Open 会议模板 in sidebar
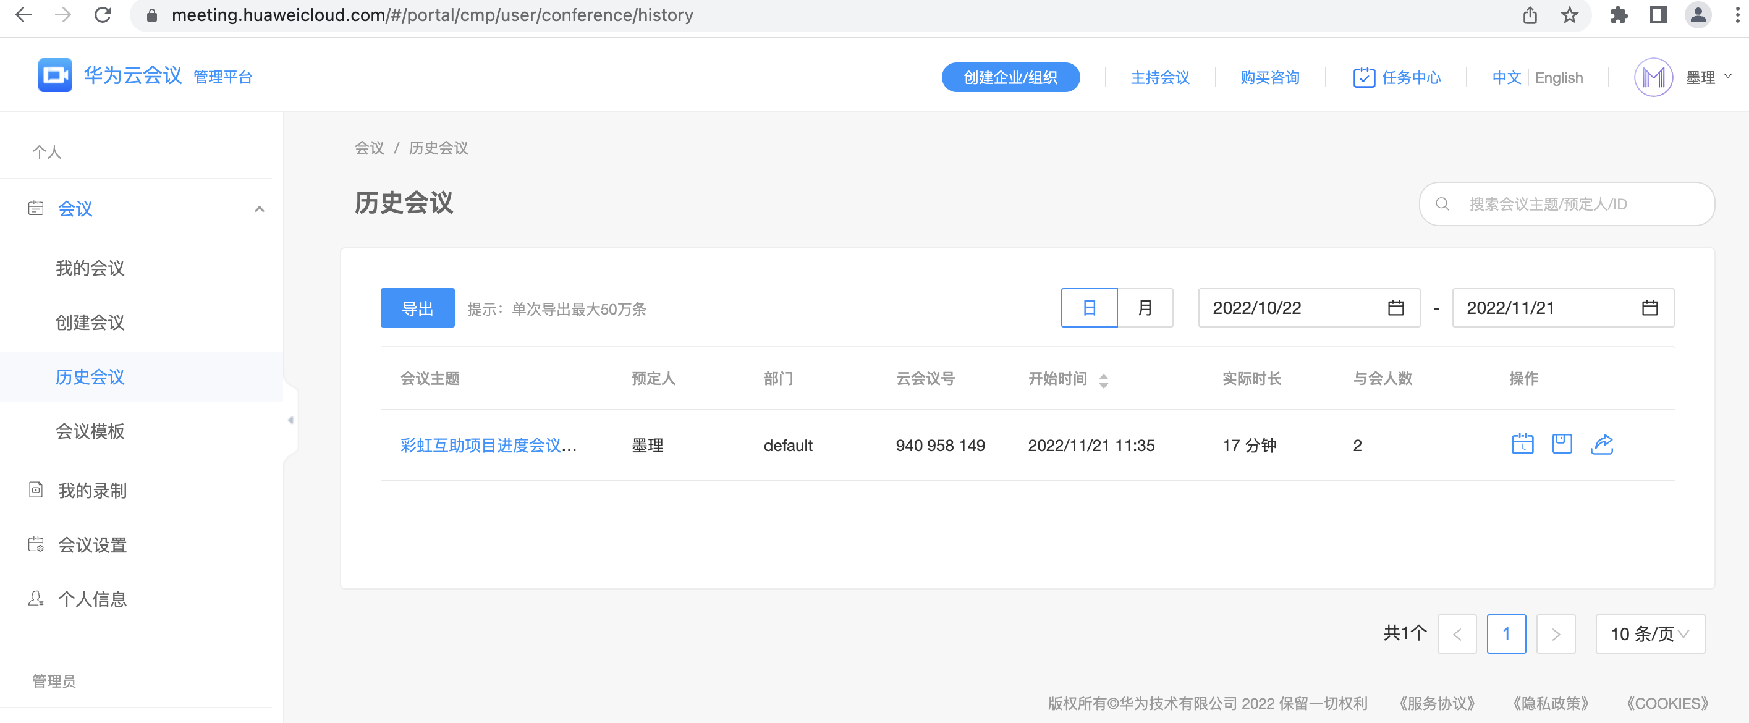 90,431
